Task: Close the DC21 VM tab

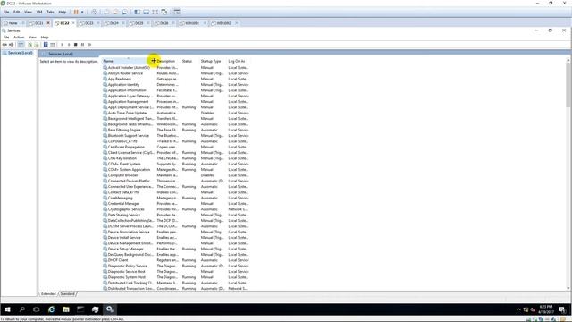Action: tap(48, 23)
